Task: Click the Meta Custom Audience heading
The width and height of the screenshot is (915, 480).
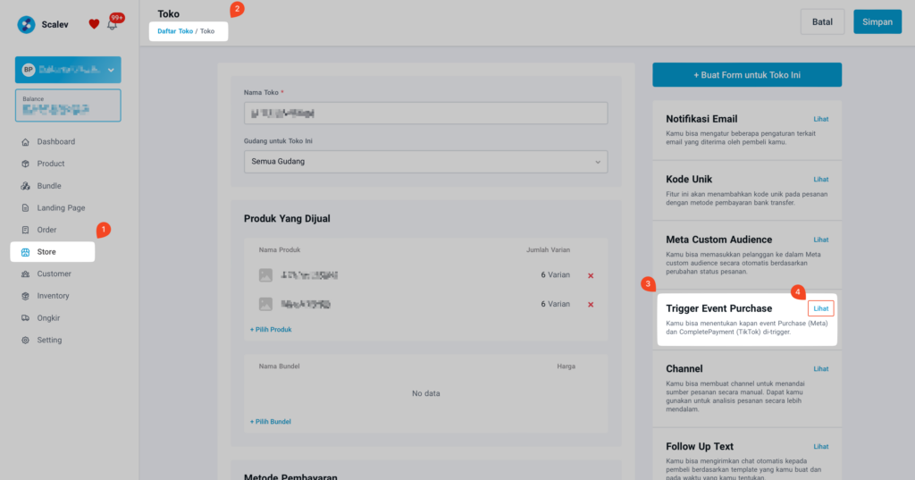Action: point(719,240)
